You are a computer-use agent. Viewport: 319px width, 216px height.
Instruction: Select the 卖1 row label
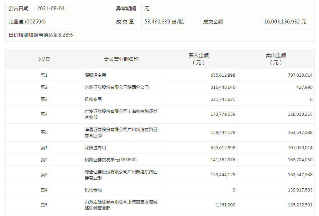(x=44, y=148)
